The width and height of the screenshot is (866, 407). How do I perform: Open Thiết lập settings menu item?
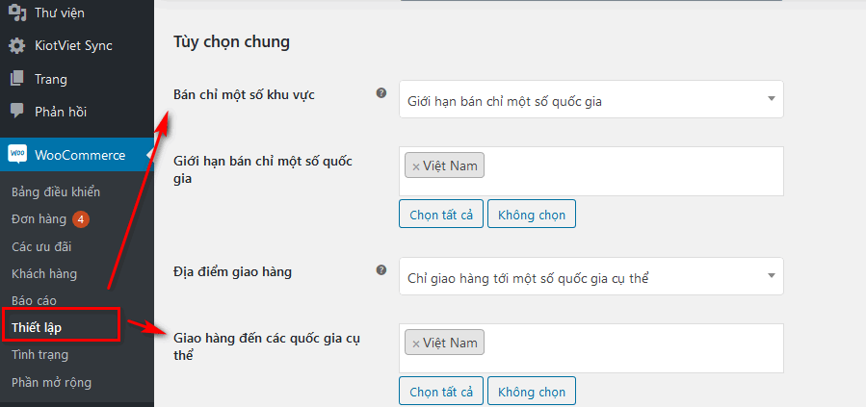pos(37,327)
